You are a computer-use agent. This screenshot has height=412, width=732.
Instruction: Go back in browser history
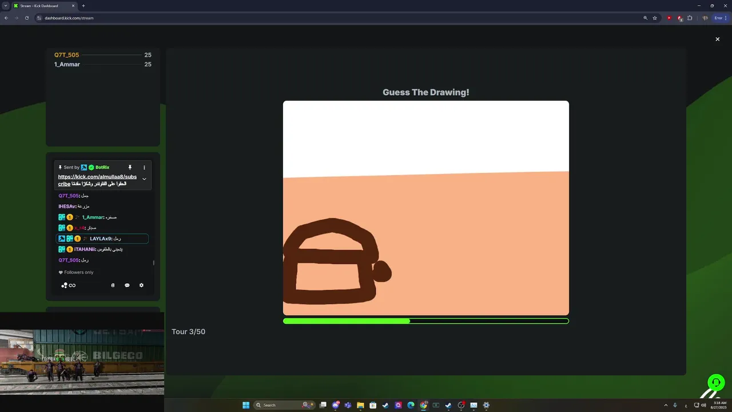click(x=6, y=18)
